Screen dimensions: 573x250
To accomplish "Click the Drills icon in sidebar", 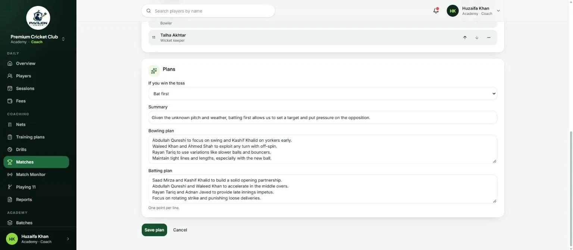I will pyautogui.click(x=10, y=150).
